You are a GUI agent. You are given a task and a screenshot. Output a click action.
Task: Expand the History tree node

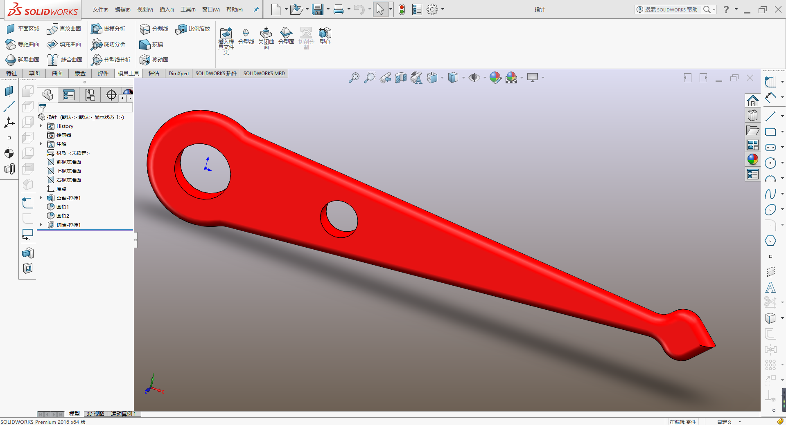[x=41, y=126]
